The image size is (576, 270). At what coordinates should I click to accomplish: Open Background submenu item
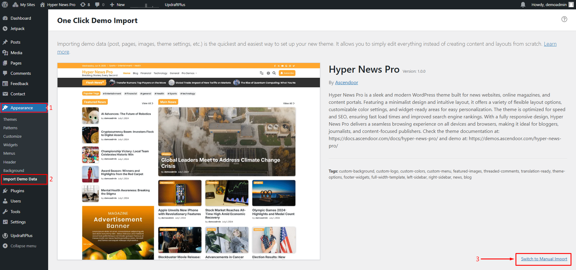click(x=14, y=171)
